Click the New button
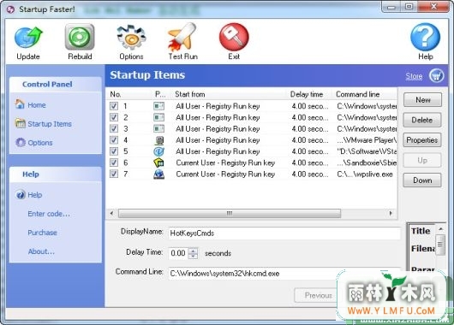454x325 pixels. tap(422, 100)
